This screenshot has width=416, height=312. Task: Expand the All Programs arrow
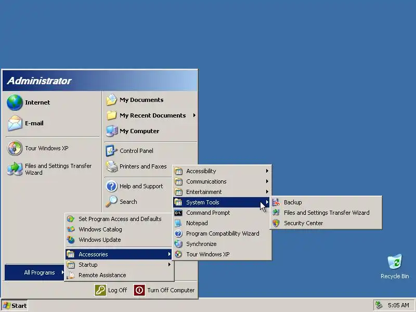(62, 272)
